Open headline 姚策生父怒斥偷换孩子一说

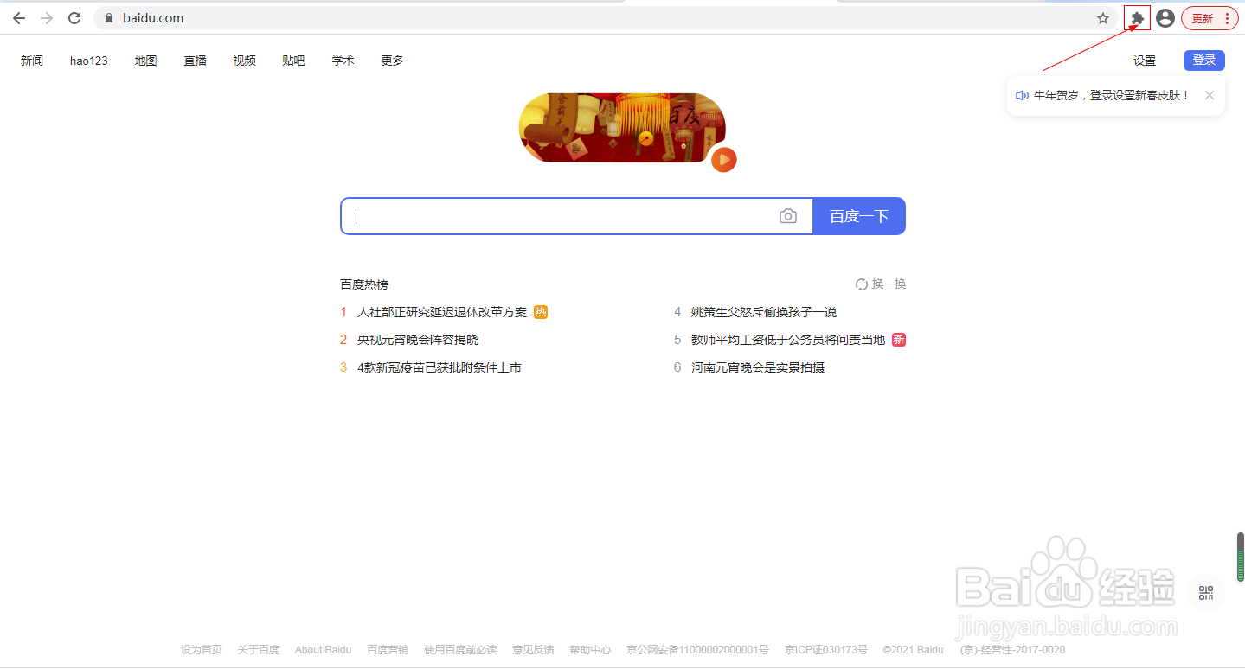764,312
